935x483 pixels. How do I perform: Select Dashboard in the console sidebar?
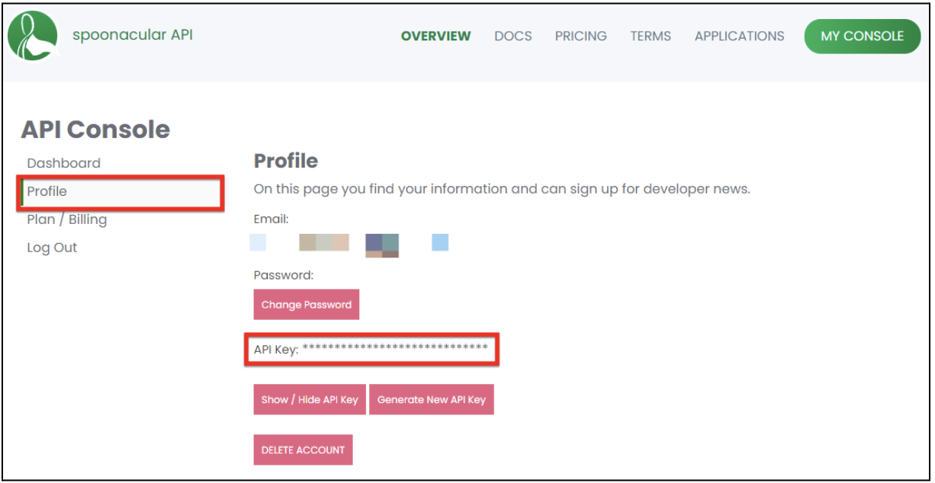64,163
